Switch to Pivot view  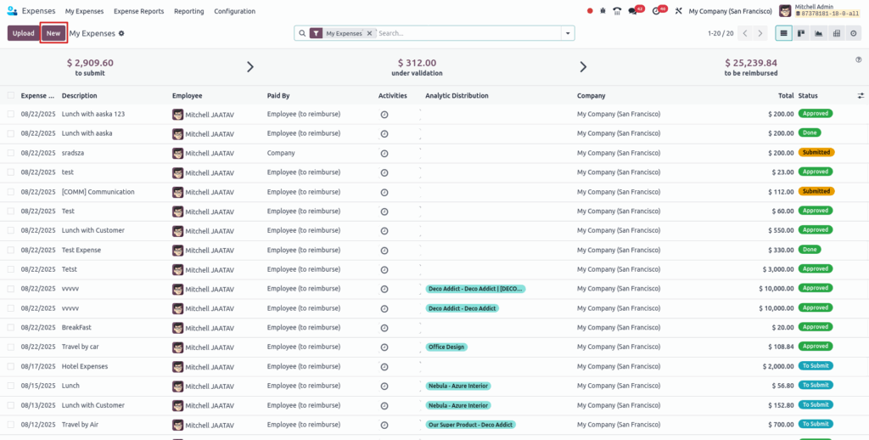[836, 33]
